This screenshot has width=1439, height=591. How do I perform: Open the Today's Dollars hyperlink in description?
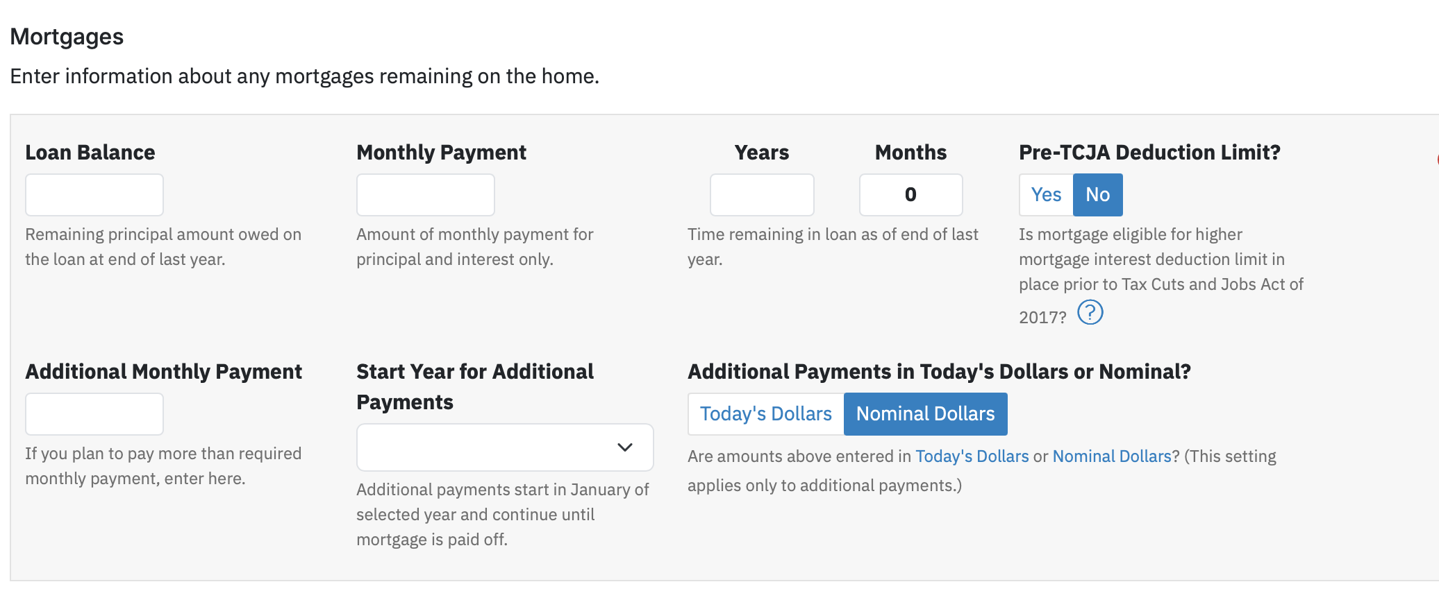[972, 456]
